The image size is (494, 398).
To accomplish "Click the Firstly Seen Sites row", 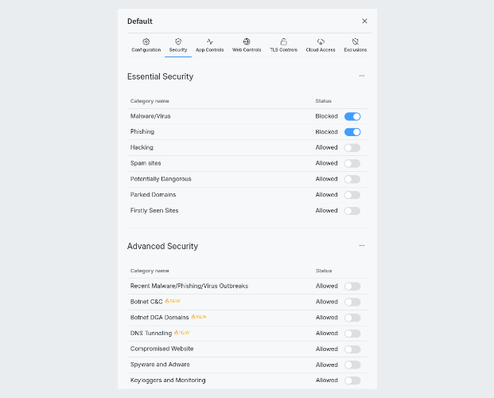I will coord(154,211).
